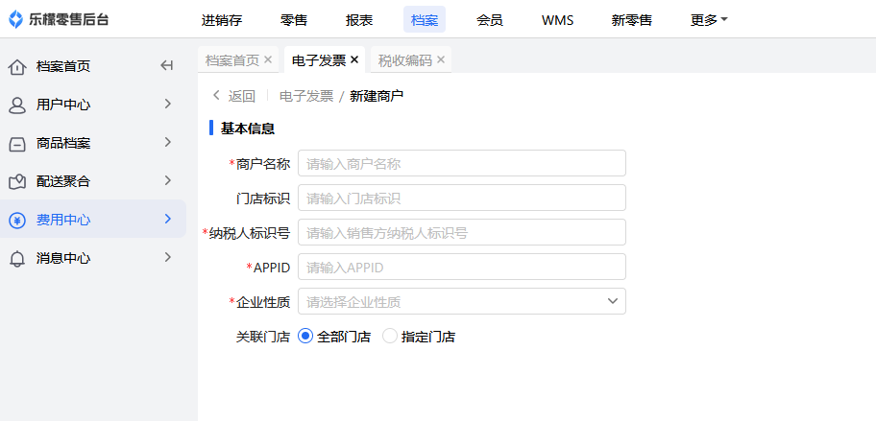Focus the APPID input field

pos(461,268)
